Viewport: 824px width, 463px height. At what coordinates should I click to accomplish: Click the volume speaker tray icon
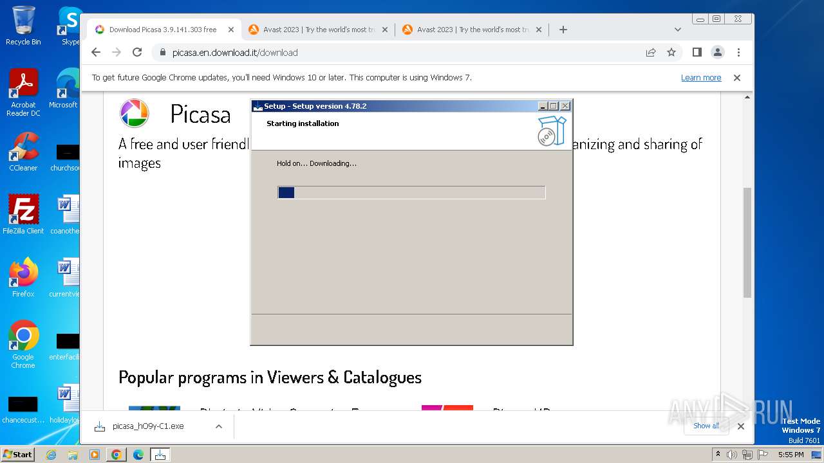pyautogui.click(x=731, y=455)
